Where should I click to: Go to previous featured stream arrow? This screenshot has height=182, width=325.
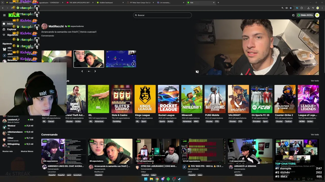click(x=82, y=71)
